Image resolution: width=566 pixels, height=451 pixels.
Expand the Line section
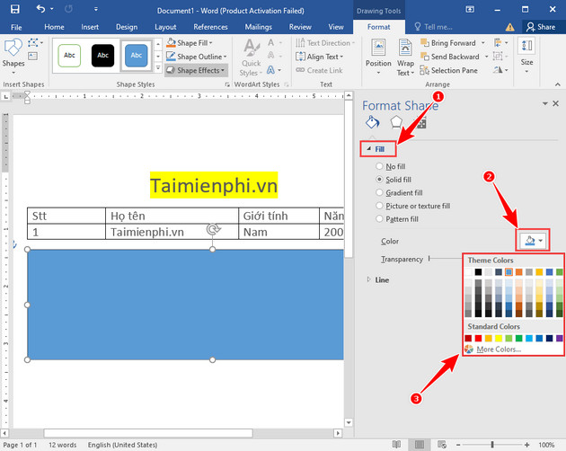(x=368, y=279)
